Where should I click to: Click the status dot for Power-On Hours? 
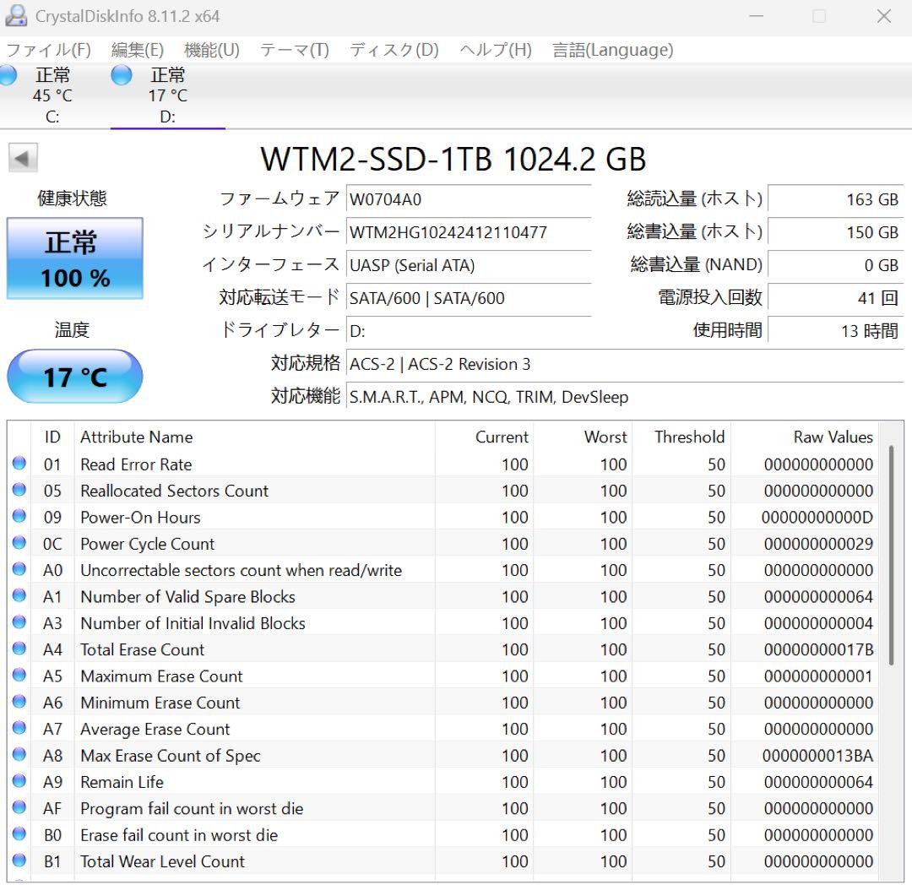(x=19, y=516)
